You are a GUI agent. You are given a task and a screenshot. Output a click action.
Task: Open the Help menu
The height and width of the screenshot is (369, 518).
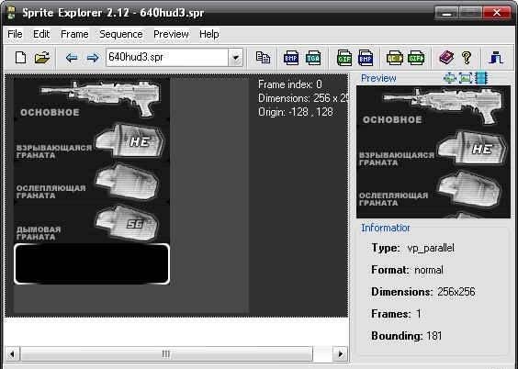pyautogui.click(x=209, y=34)
